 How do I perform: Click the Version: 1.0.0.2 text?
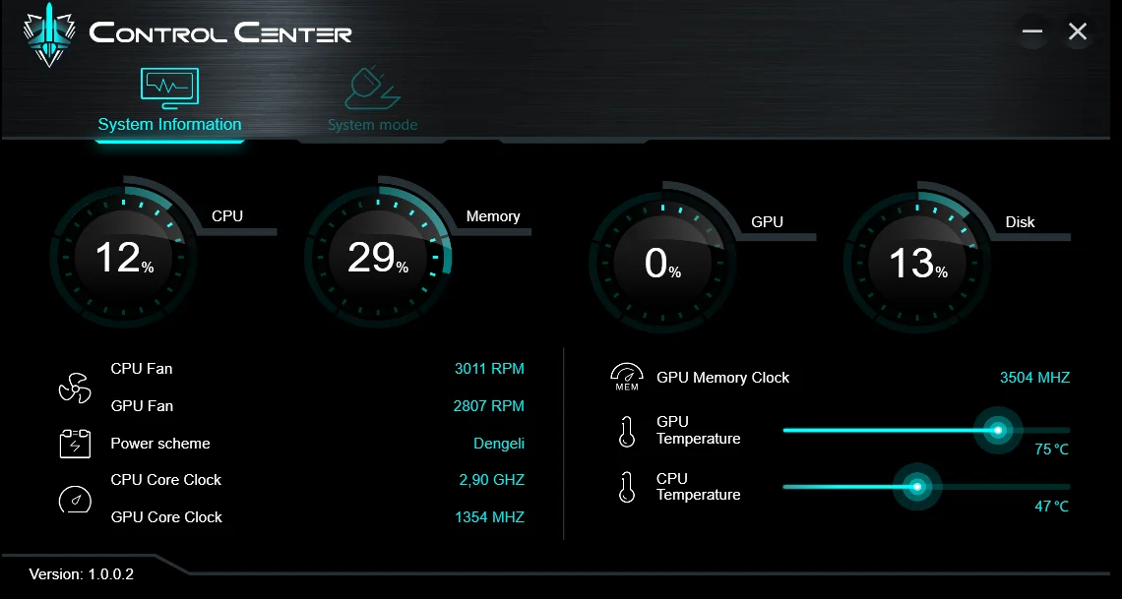pos(82,574)
